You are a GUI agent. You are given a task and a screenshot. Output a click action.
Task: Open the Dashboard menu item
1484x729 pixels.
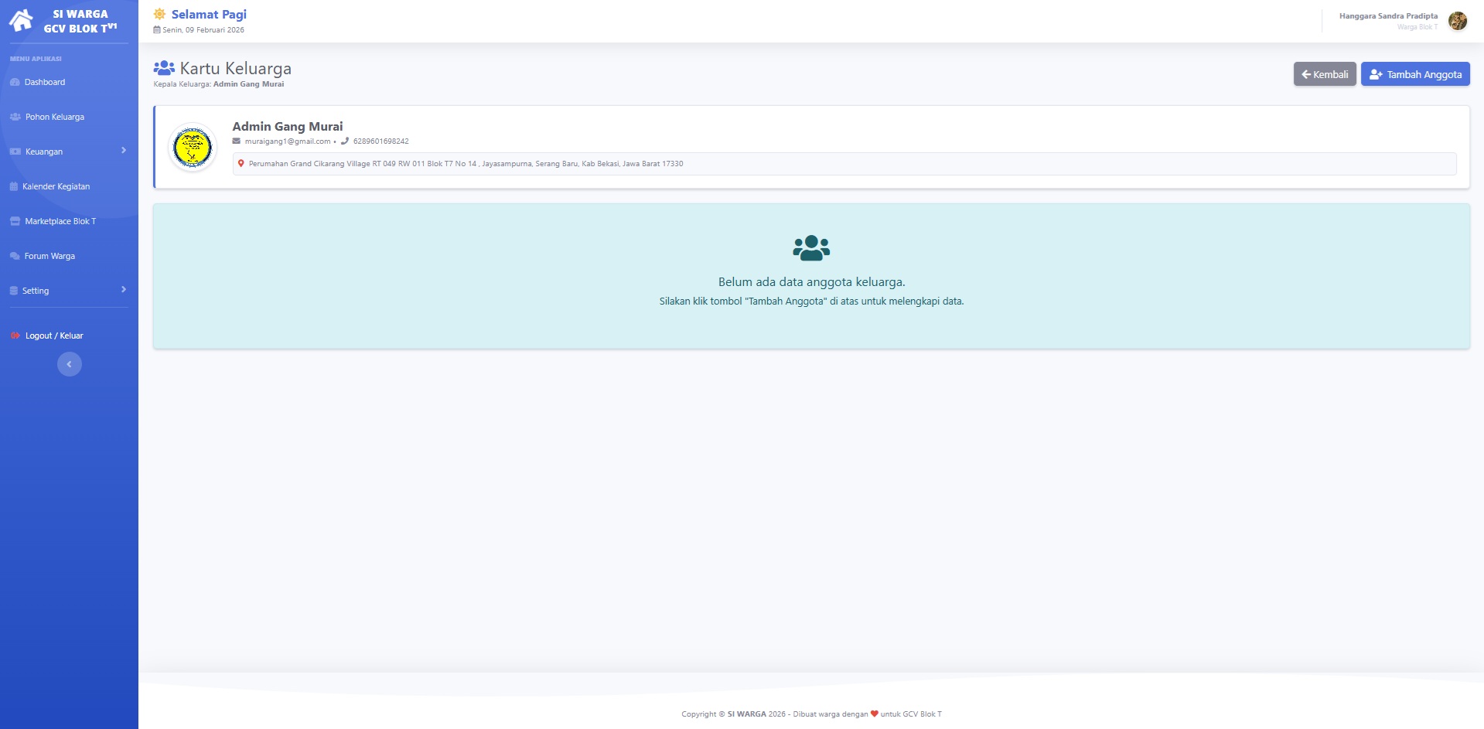[x=45, y=82]
